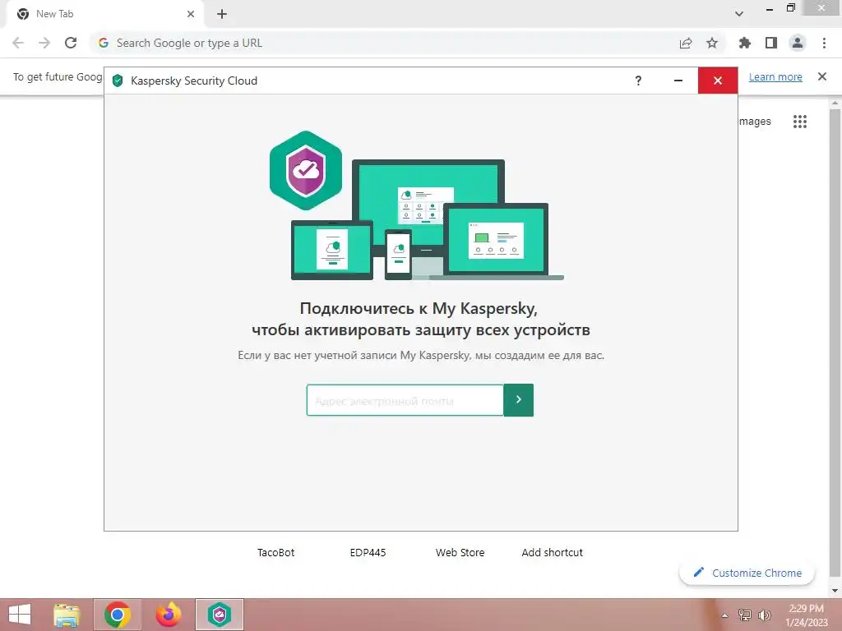Close the Kaspersky Security Cloud window

coord(718,81)
